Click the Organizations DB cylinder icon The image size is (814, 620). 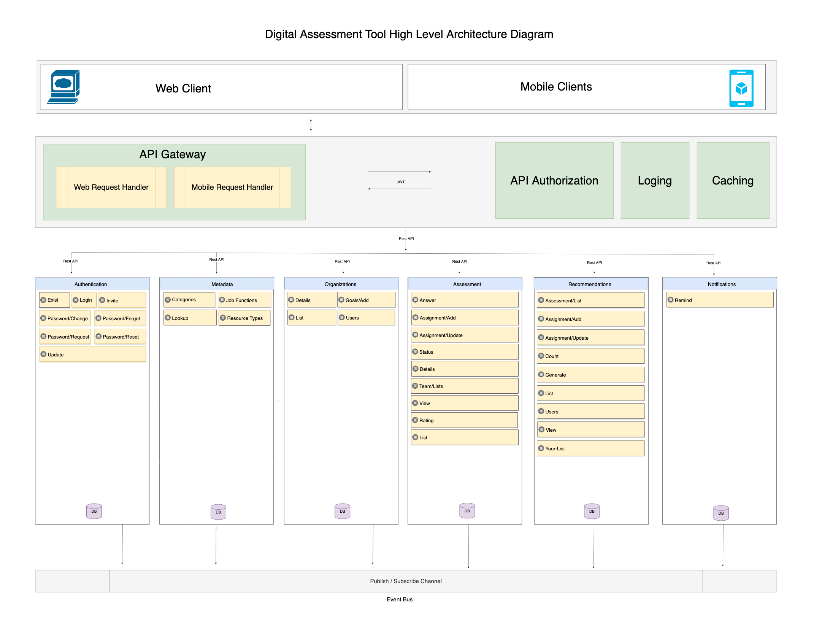click(x=342, y=511)
